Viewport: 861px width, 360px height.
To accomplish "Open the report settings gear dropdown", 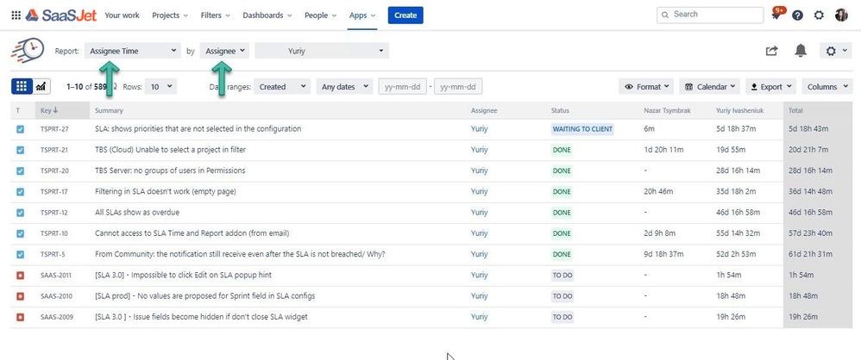I will (x=836, y=51).
